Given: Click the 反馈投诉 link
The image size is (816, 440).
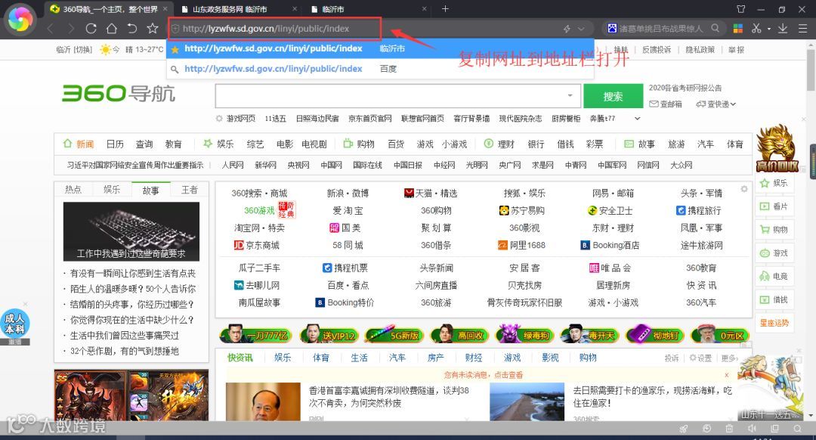Looking at the screenshot, I should point(657,49).
